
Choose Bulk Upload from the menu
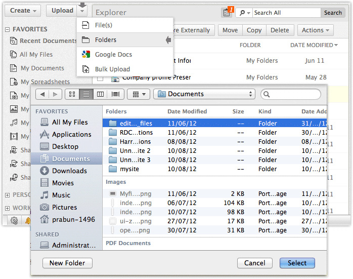tap(112, 69)
